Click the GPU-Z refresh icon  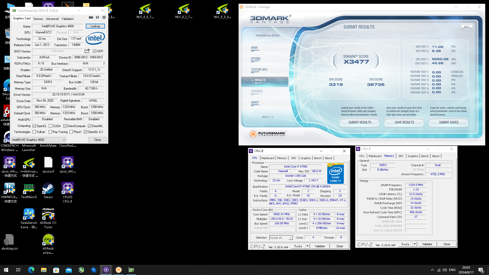tap(97, 17)
